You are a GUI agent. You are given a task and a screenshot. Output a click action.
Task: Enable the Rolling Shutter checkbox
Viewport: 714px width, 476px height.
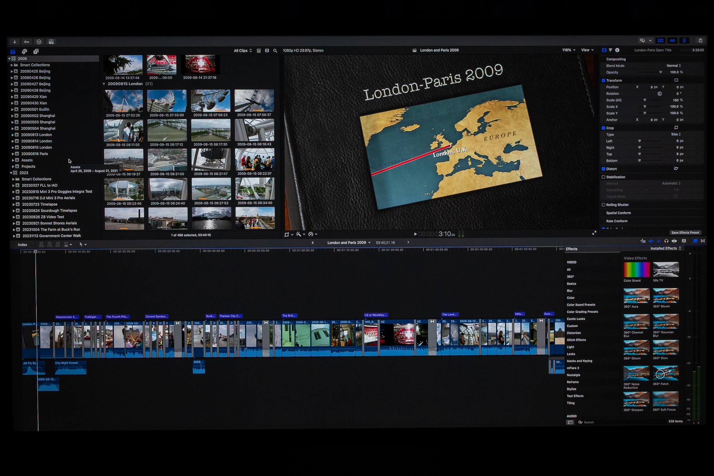[603, 205]
